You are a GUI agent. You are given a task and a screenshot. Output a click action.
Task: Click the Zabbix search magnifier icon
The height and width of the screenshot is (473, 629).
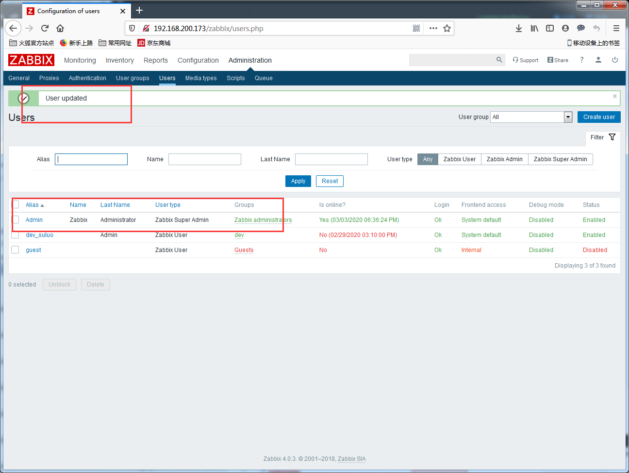click(x=499, y=60)
